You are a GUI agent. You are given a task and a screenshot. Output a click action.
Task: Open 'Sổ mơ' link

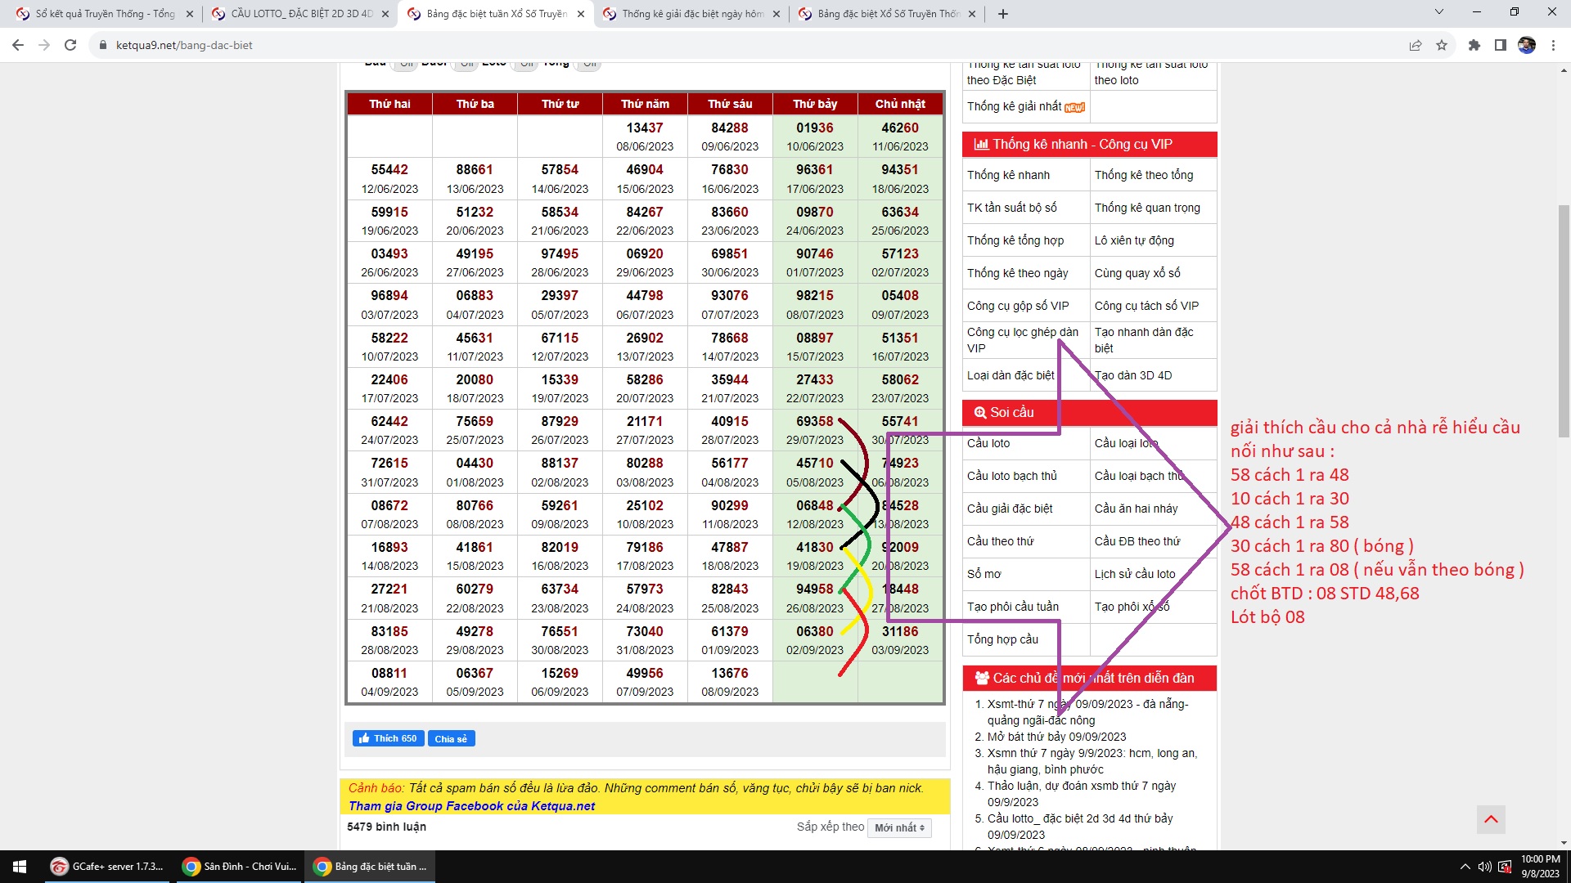click(x=984, y=574)
